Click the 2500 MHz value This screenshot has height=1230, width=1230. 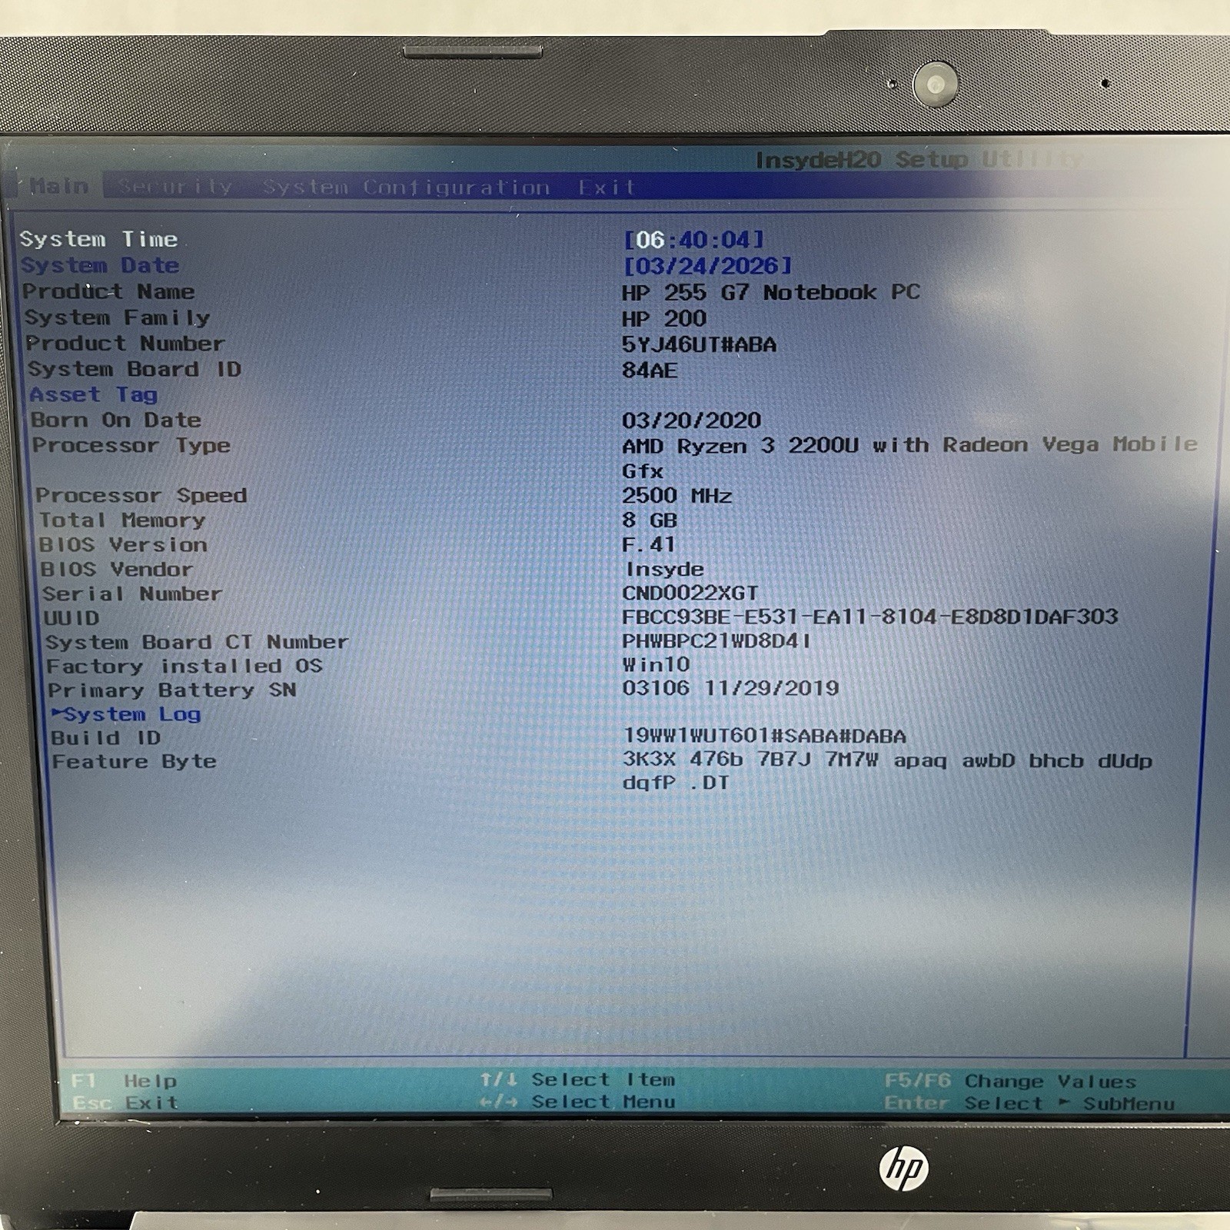[676, 496]
